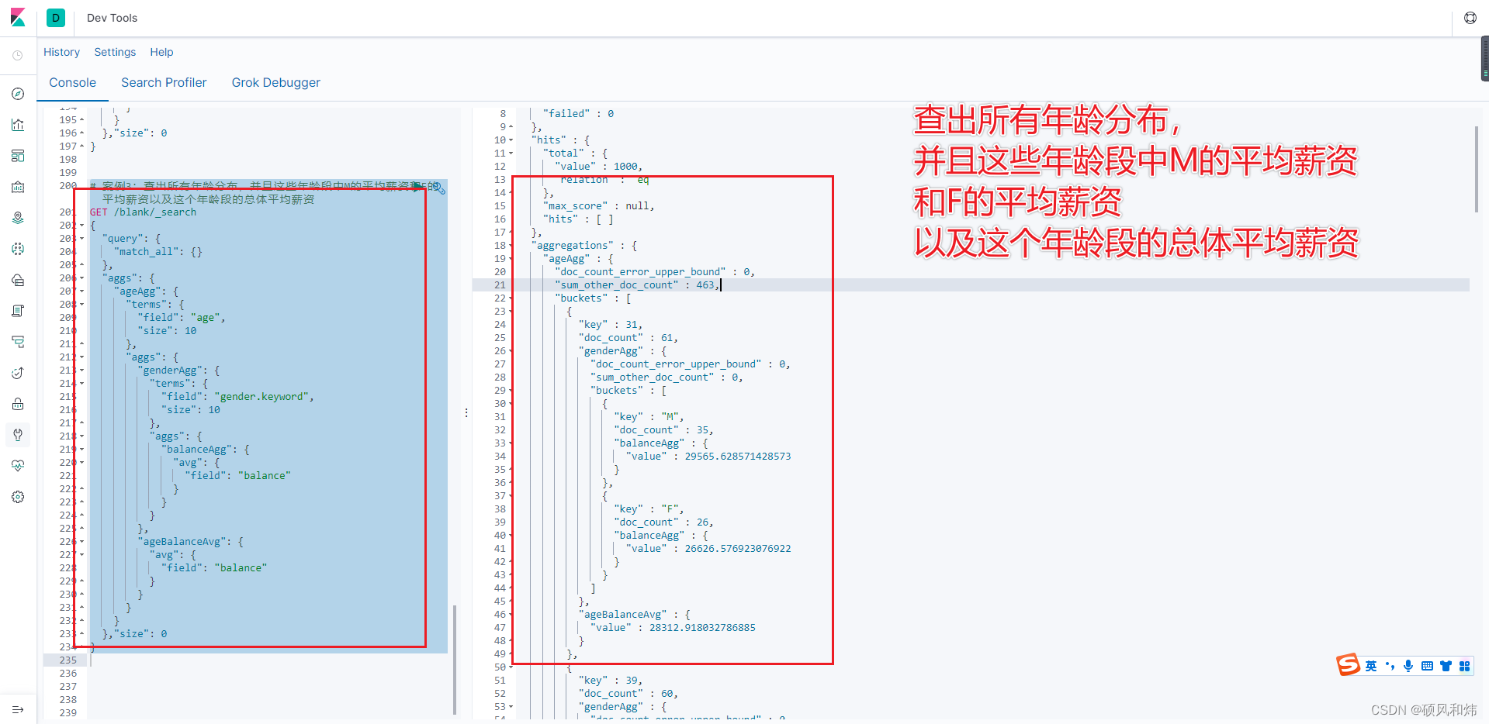Open request options wrench icon in editor

pos(440,188)
